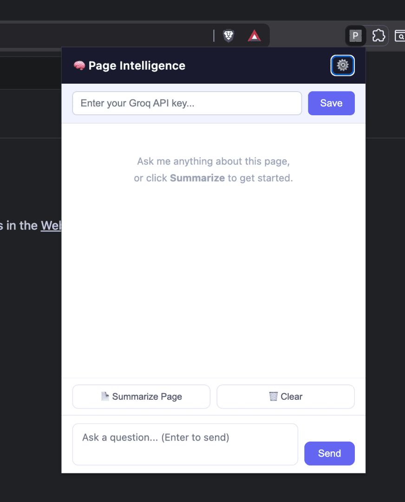405x502 pixels.
Task: Click the brain emoji in the header
Action: pyautogui.click(x=79, y=66)
